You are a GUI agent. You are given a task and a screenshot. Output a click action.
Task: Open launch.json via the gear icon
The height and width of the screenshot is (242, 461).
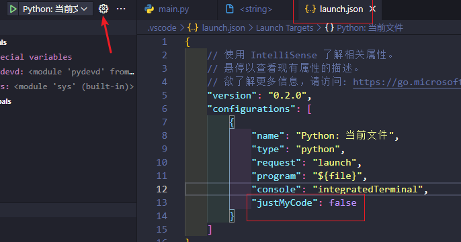pyautogui.click(x=103, y=9)
